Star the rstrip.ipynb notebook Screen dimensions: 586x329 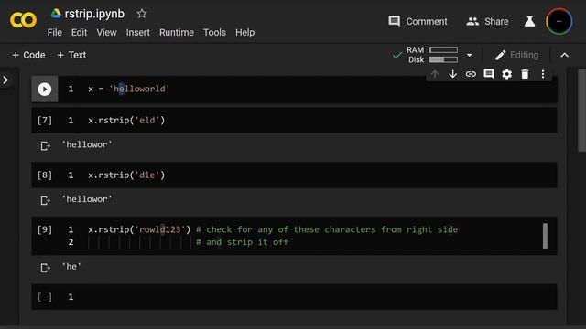pyautogui.click(x=142, y=14)
